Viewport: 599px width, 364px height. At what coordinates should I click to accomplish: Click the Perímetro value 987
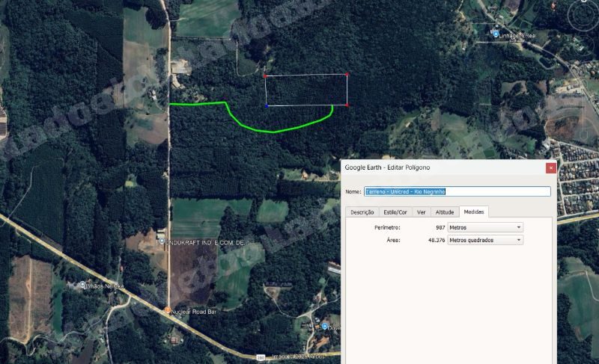(x=440, y=227)
